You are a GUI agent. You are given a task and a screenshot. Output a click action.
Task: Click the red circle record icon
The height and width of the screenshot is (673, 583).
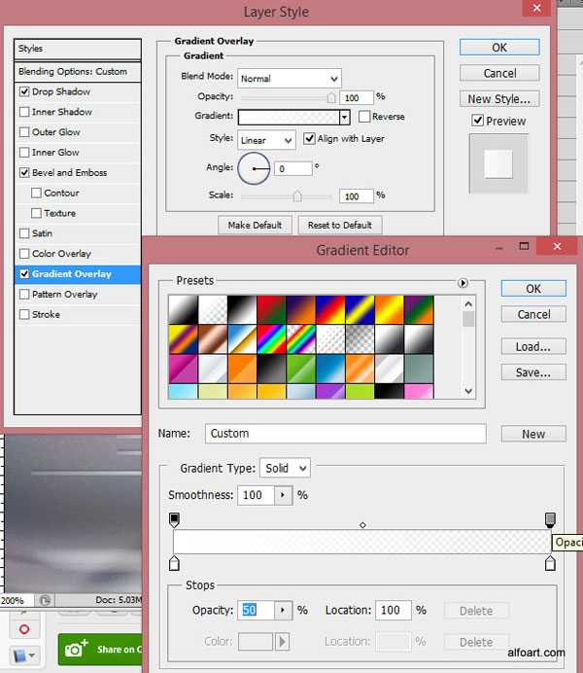point(24,629)
